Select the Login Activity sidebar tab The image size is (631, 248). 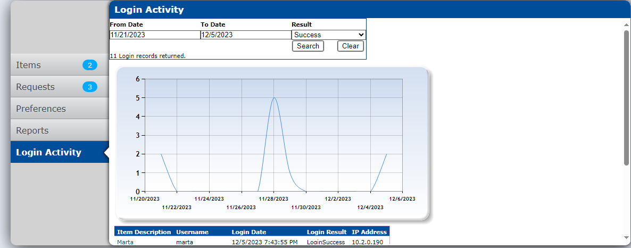tap(48, 152)
